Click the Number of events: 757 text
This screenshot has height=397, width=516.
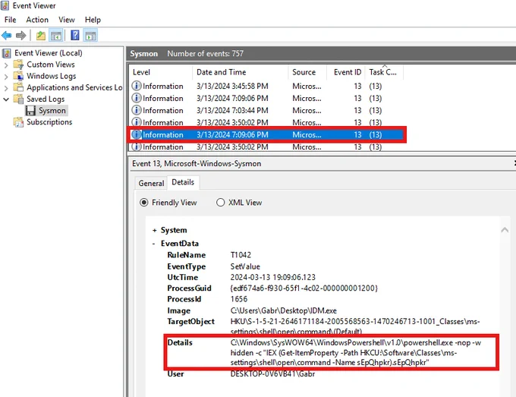206,54
